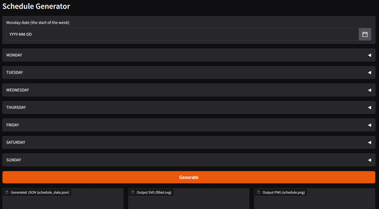Click the SATURDAY section title text
The height and width of the screenshot is (209, 379).
[16, 142]
